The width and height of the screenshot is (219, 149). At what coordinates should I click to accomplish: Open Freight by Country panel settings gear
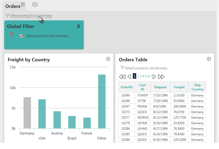pos(108,59)
